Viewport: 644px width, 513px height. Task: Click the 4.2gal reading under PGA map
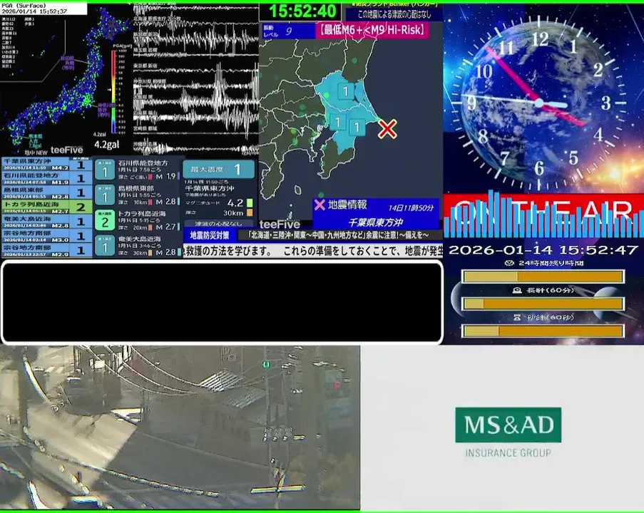(x=107, y=145)
